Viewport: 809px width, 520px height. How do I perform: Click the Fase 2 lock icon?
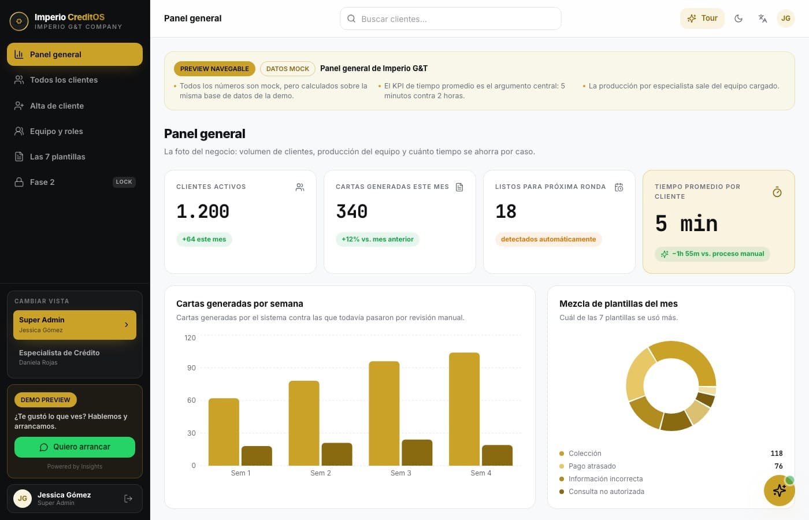click(19, 182)
